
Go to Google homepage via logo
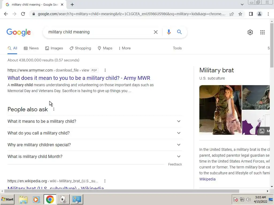(19, 32)
